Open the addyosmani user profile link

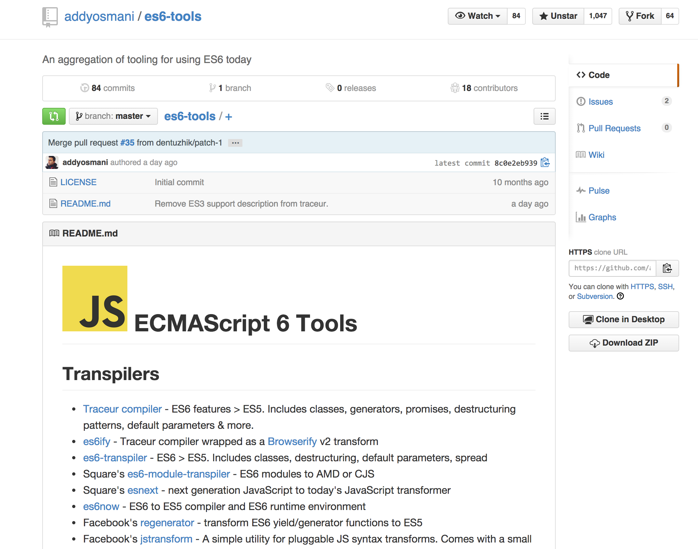99,16
